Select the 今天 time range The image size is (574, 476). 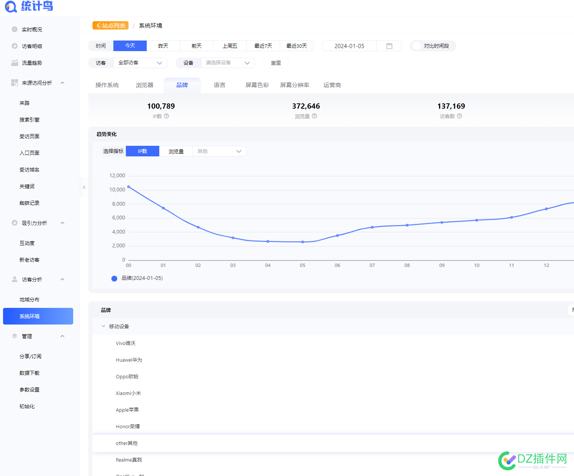pos(130,46)
